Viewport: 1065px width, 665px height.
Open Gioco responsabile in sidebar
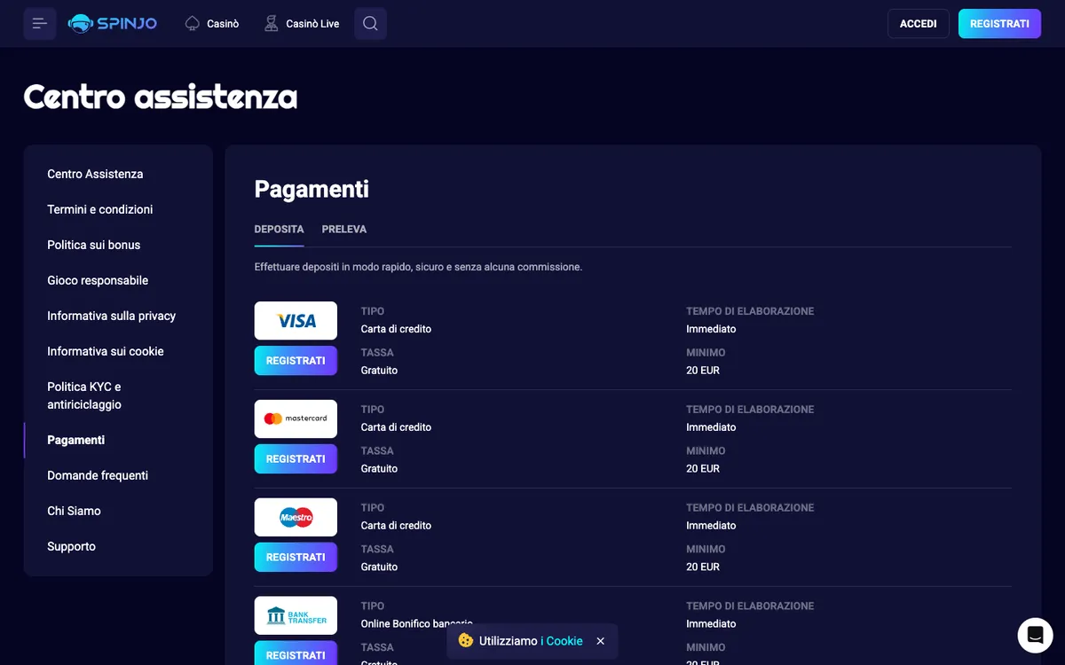pyautogui.click(x=98, y=280)
